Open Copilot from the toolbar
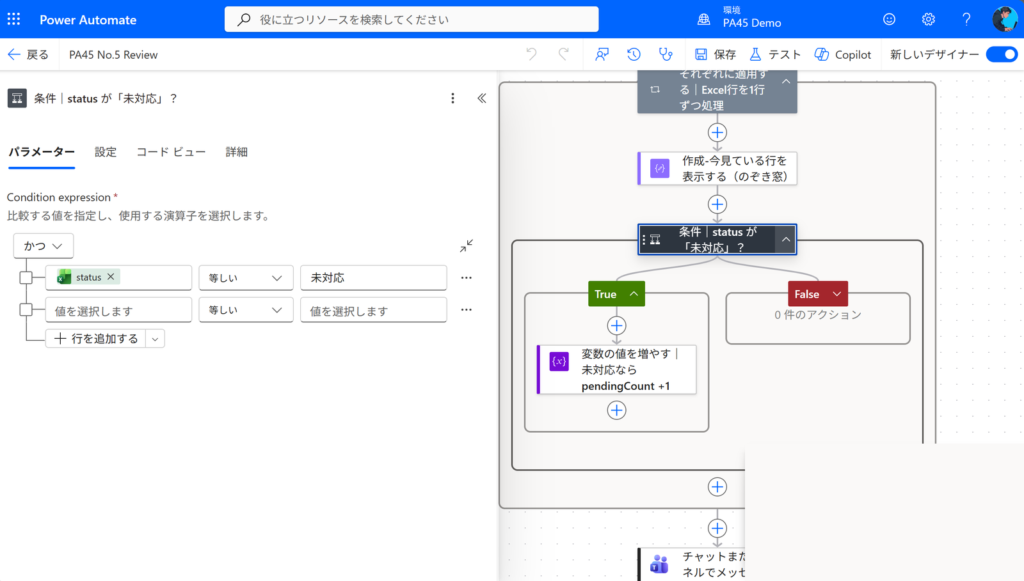The height and width of the screenshot is (581, 1024). pos(842,54)
